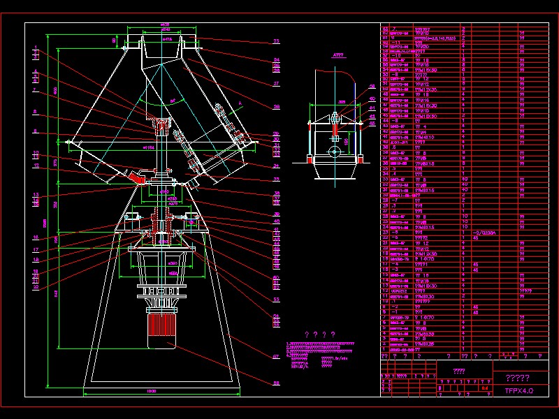
Task: Select the M4X10 screw spec in row 41
Action: point(424,137)
